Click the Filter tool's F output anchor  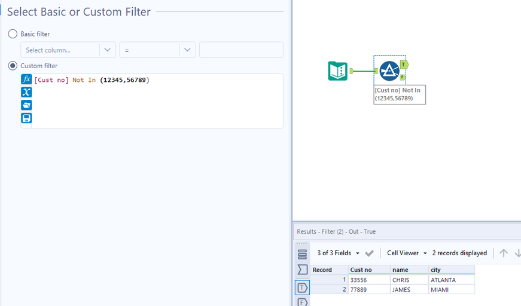click(403, 77)
